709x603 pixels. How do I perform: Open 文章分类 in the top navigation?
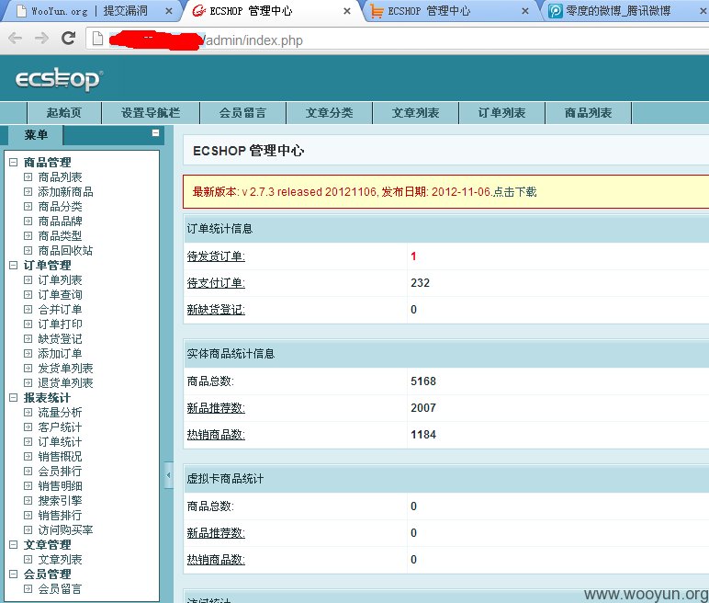click(329, 113)
